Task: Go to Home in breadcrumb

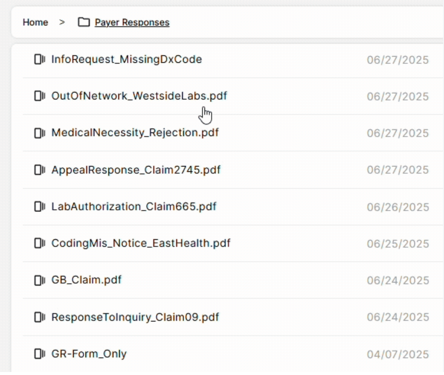Action: point(35,22)
